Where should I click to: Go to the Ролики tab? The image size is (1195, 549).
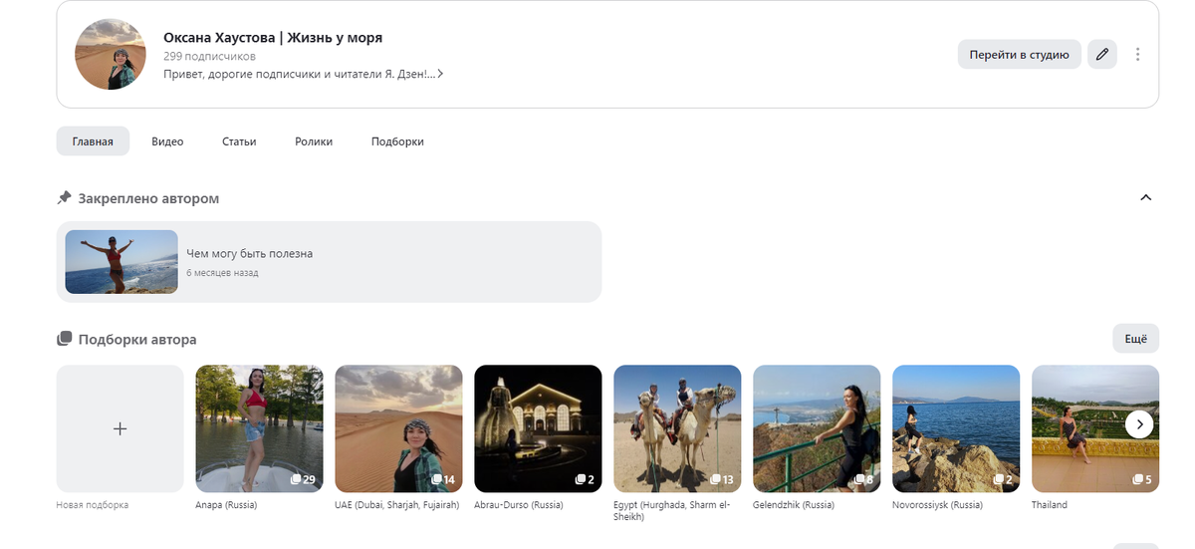(314, 141)
